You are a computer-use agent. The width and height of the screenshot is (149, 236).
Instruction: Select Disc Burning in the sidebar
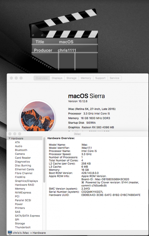click(23, 166)
